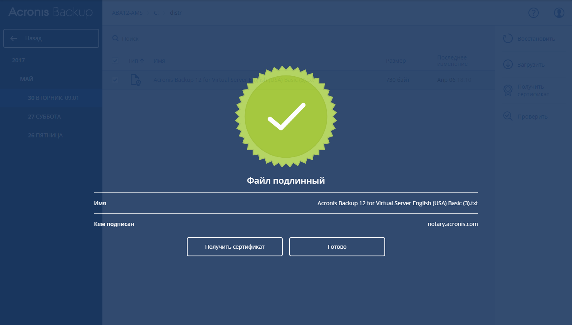Click the Acronis Backup logo
Image resolution: width=572 pixels, height=325 pixels.
[x=50, y=12]
